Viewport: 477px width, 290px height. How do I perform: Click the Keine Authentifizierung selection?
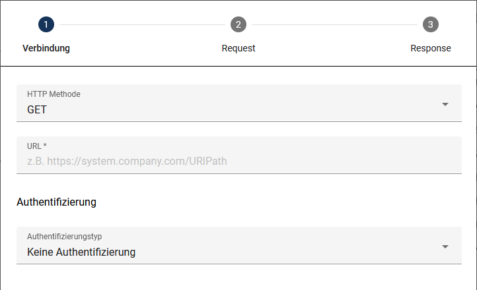coord(81,252)
